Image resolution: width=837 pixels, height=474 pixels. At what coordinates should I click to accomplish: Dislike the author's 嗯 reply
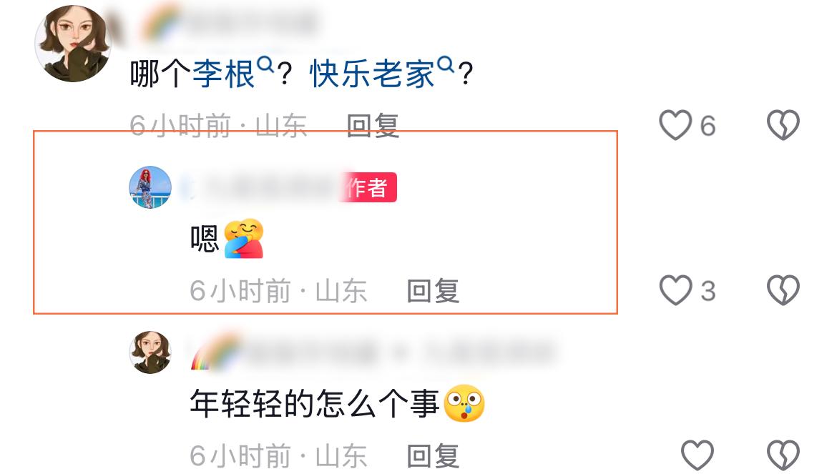click(783, 290)
